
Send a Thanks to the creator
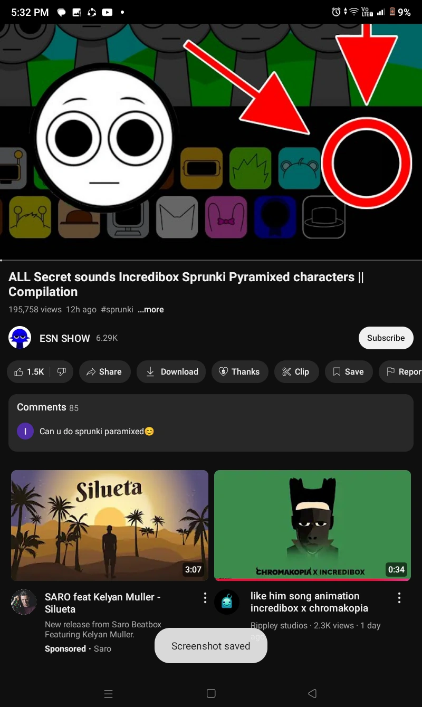point(239,372)
